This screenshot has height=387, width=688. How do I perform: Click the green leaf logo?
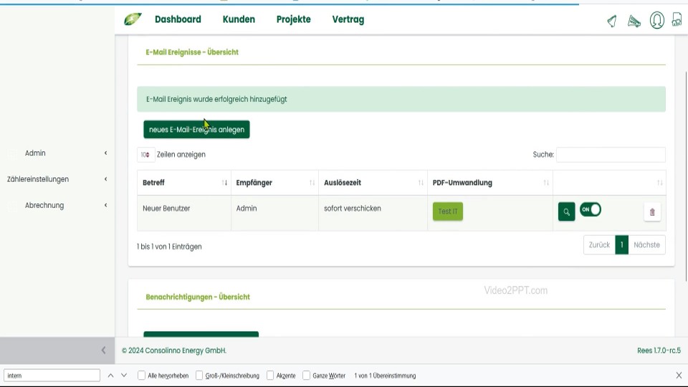[133, 19]
